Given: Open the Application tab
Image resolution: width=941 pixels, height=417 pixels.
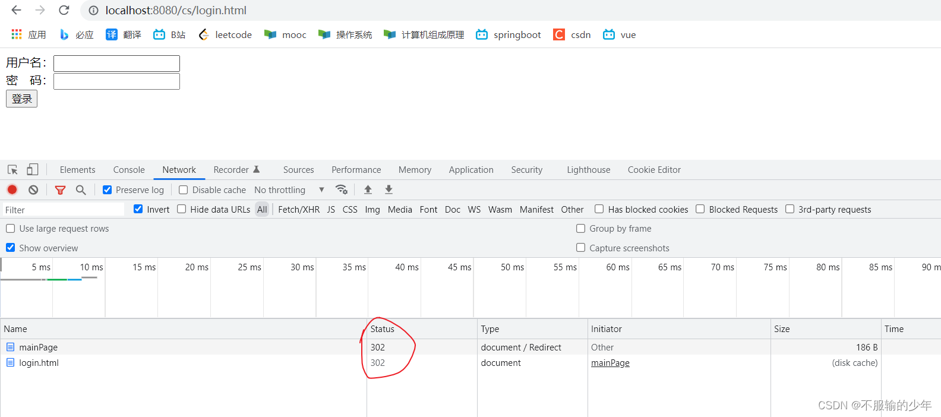Looking at the screenshot, I should pos(471,170).
